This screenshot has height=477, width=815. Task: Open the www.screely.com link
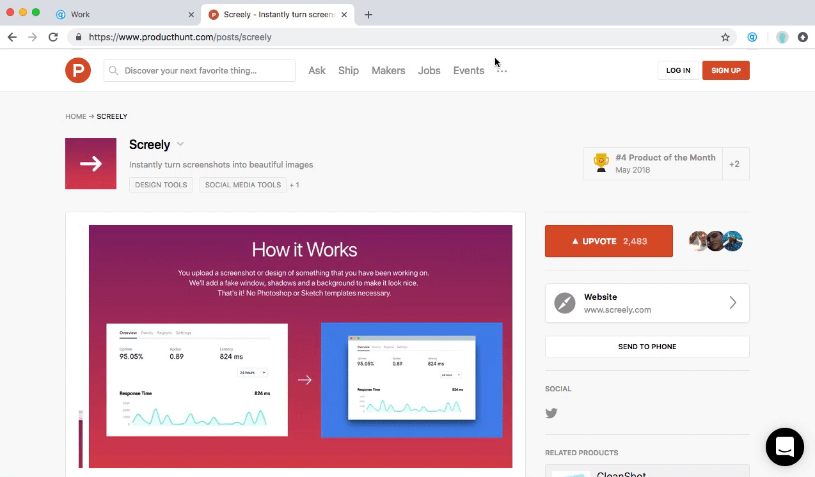(617, 310)
